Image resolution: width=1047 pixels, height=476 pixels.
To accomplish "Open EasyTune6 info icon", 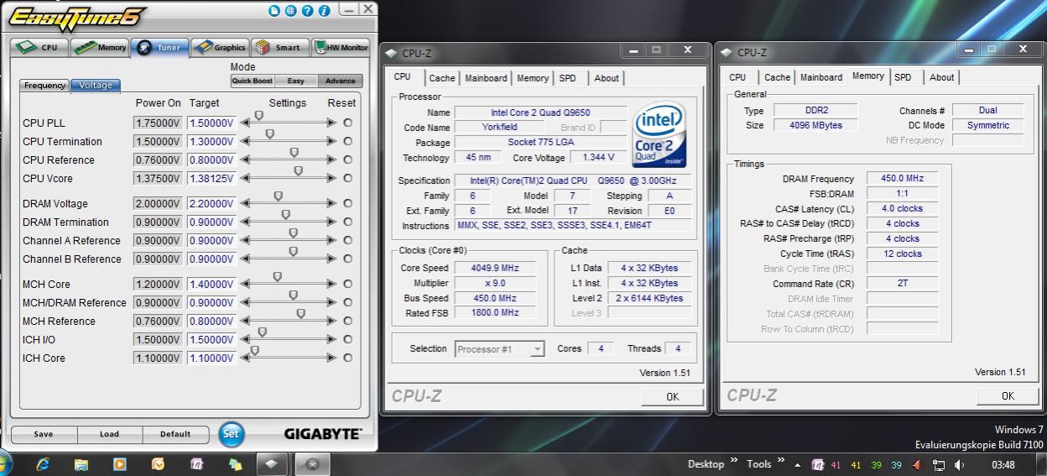I will 324,11.
